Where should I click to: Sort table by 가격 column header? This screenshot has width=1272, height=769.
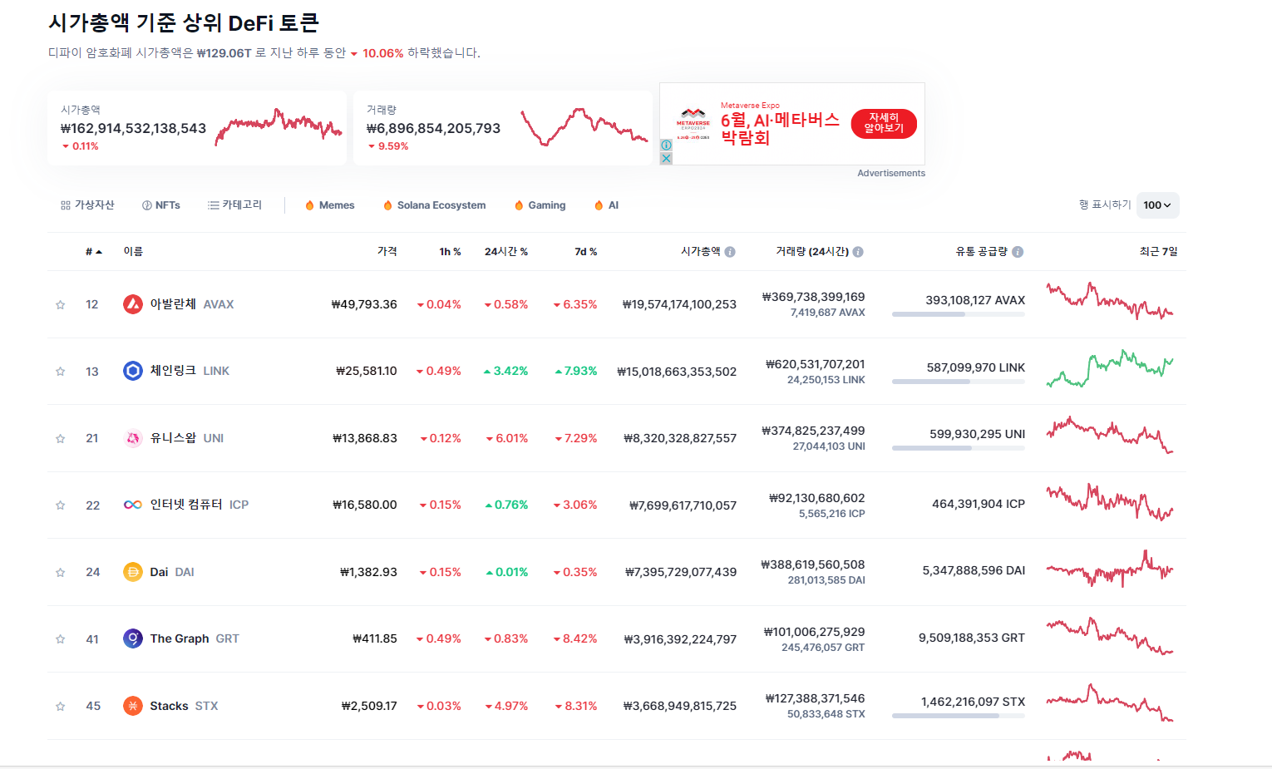(387, 252)
